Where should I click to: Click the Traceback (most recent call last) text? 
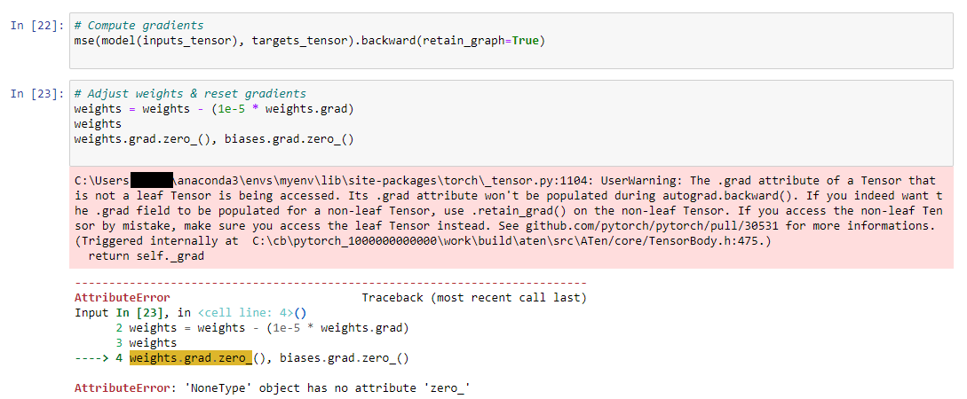pyautogui.click(x=473, y=298)
